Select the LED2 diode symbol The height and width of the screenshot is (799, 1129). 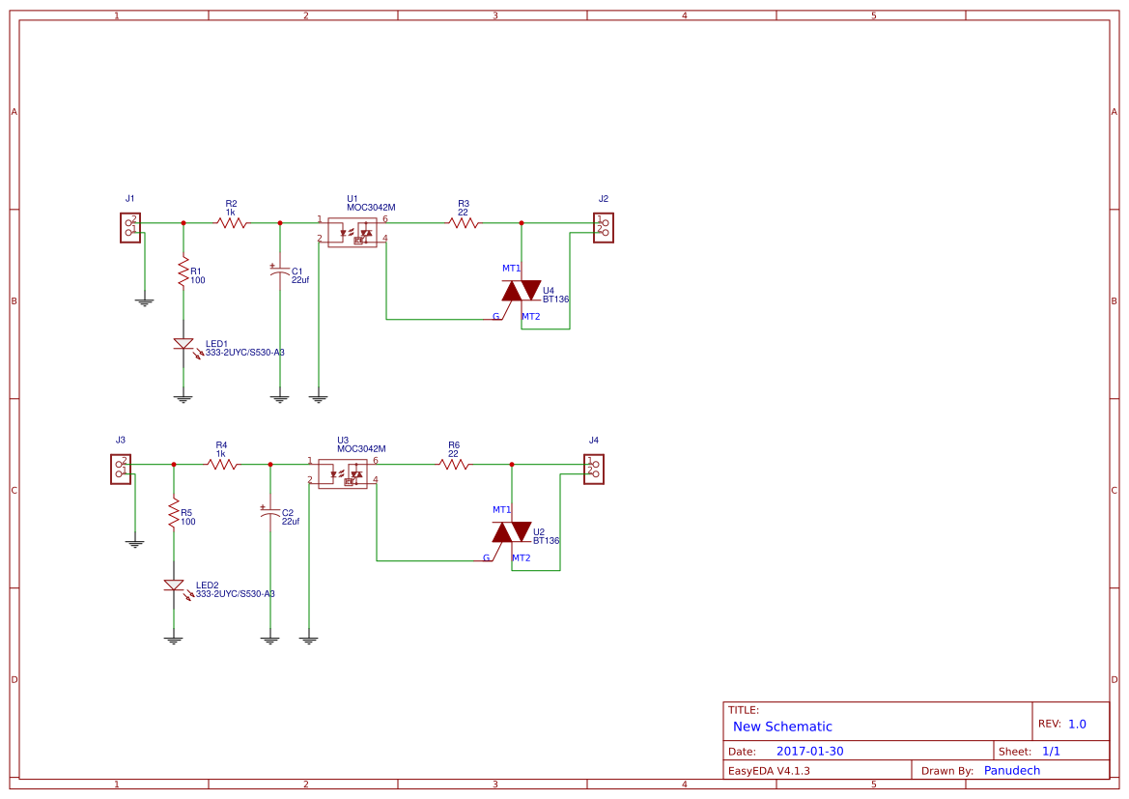174,586
